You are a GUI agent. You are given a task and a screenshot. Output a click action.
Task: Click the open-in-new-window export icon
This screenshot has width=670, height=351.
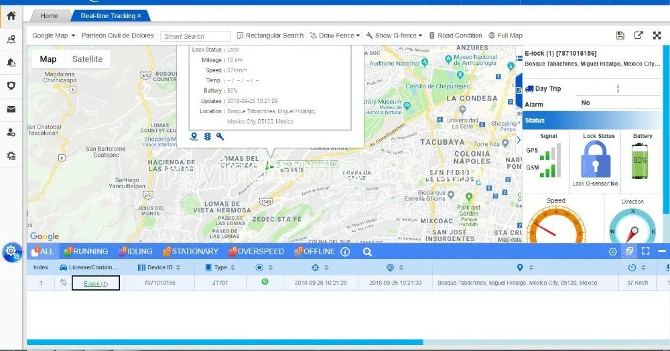(x=639, y=36)
